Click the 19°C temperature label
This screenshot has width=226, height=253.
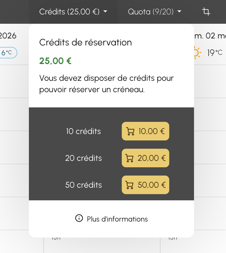pyautogui.click(x=215, y=53)
